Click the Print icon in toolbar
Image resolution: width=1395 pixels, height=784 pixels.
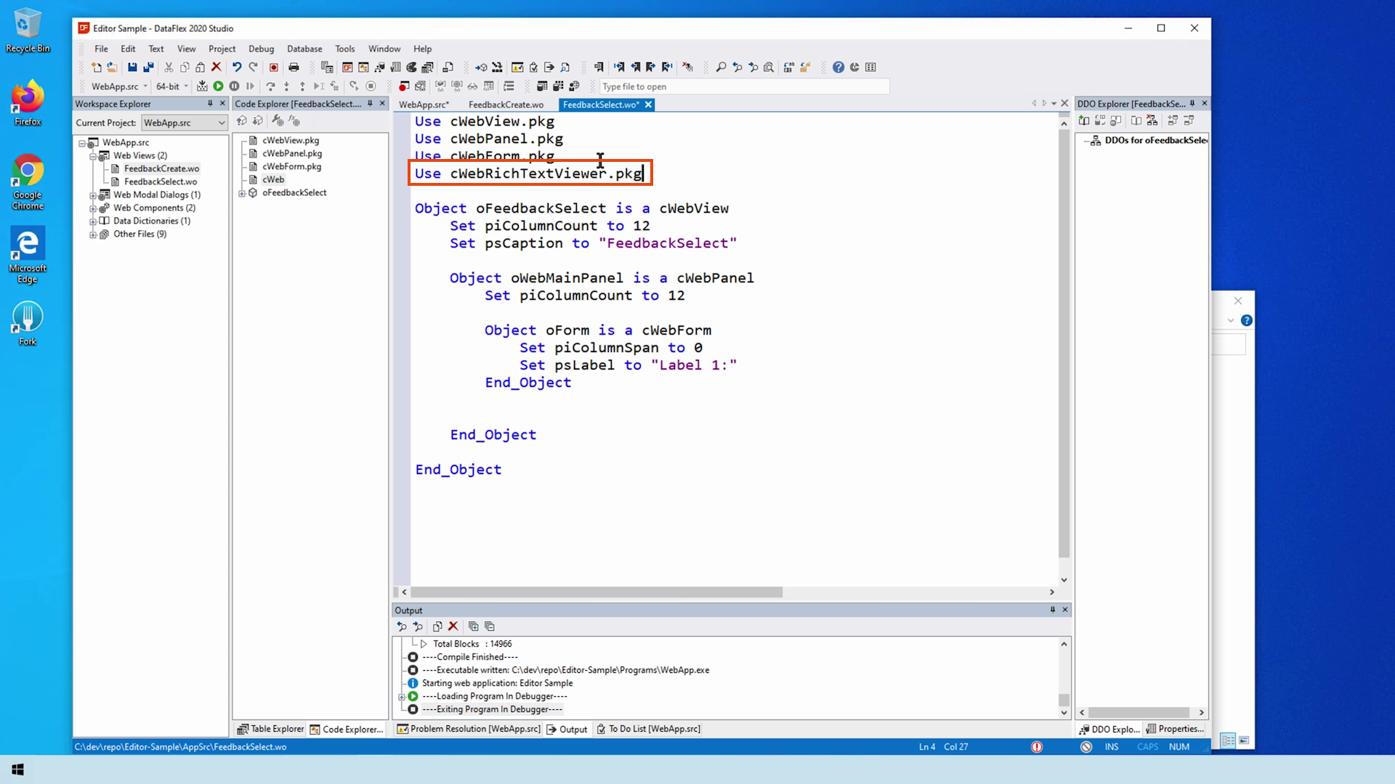point(294,68)
